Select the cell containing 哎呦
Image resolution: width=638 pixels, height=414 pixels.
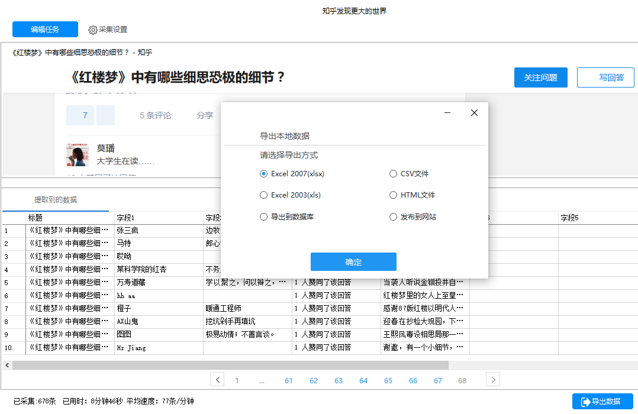pyautogui.click(x=159, y=257)
